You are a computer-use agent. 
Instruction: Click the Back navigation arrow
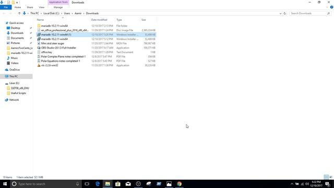coord(4,13)
